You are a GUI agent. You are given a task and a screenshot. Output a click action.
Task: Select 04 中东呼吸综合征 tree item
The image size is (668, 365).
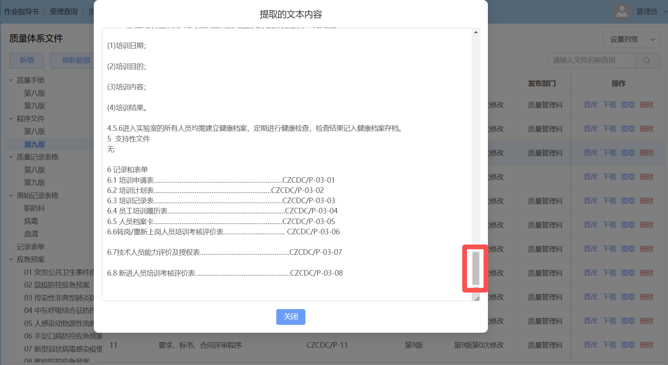pyautogui.click(x=59, y=310)
